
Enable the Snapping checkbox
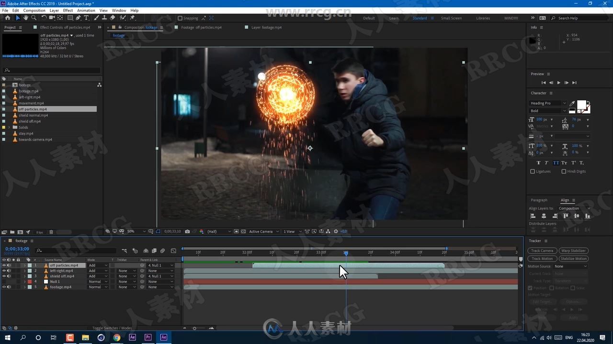(180, 18)
